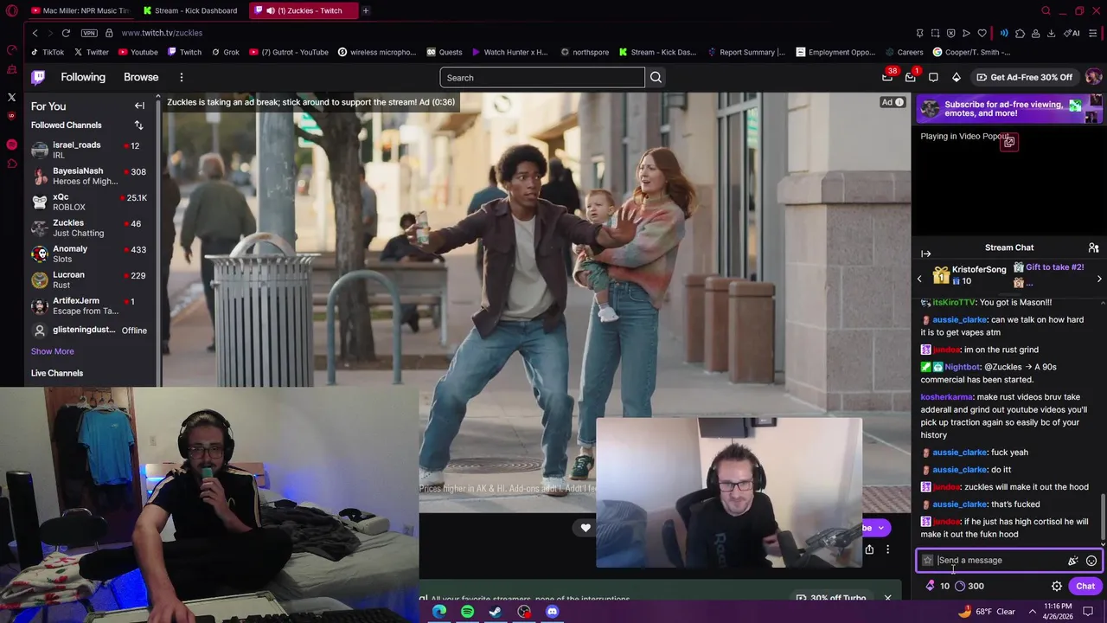Click Get Ad-Free 30% Off button
Image resolution: width=1107 pixels, height=623 pixels.
(1024, 77)
